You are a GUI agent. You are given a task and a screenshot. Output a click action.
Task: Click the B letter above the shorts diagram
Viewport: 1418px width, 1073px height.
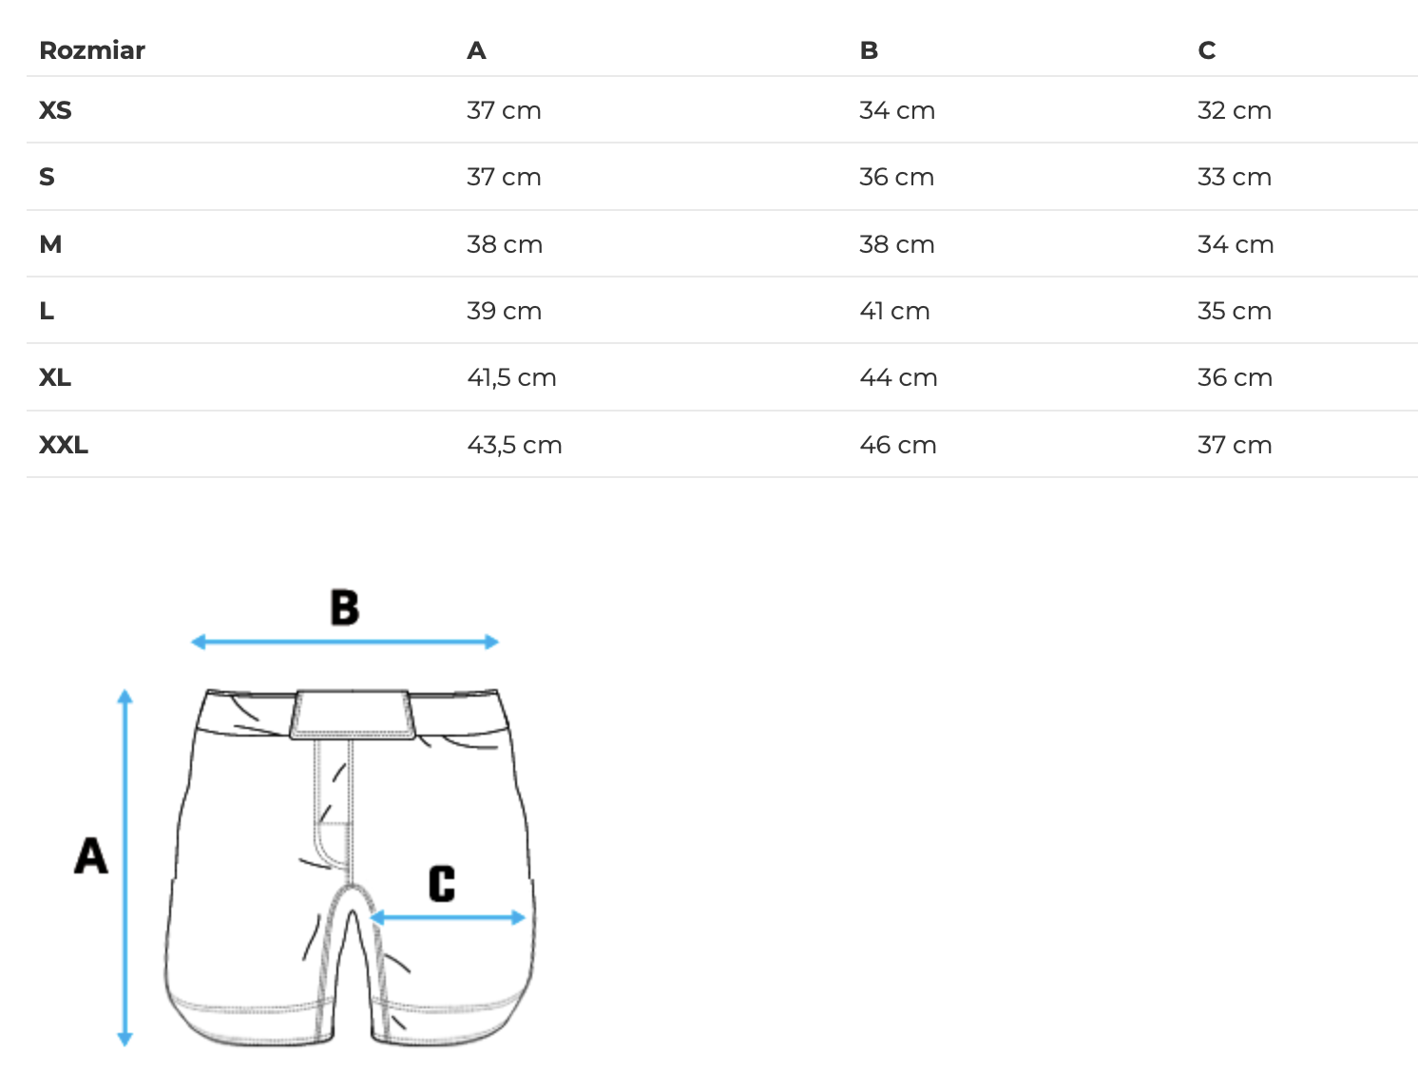click(x=345, y=607)
